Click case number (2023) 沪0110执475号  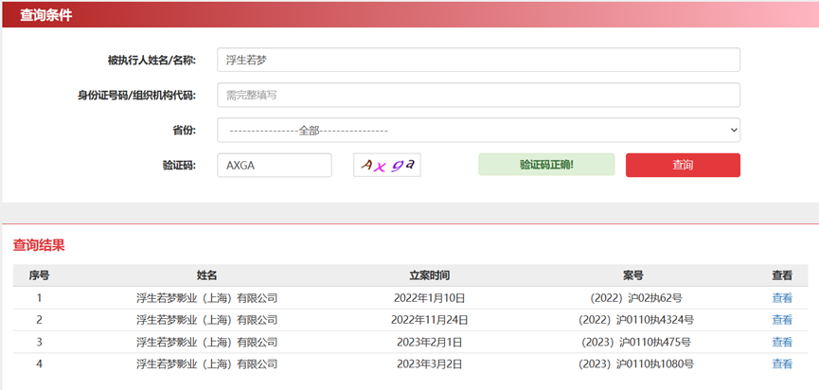click(x=636, y=342)
